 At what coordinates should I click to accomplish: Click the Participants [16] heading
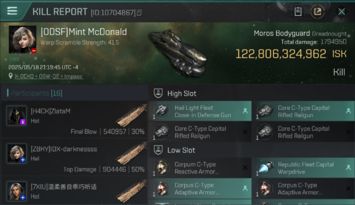[x=37, y=93]
